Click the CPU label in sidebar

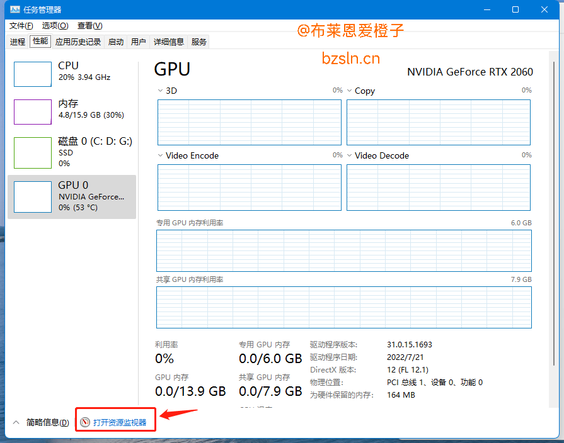68,65
